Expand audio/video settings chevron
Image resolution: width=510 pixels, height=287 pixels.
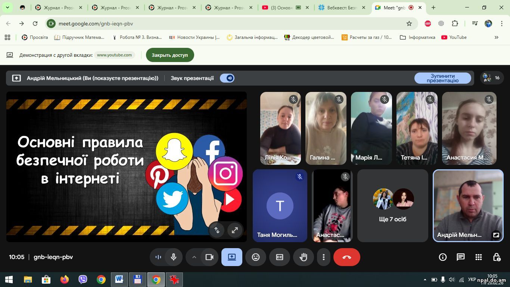194,257
